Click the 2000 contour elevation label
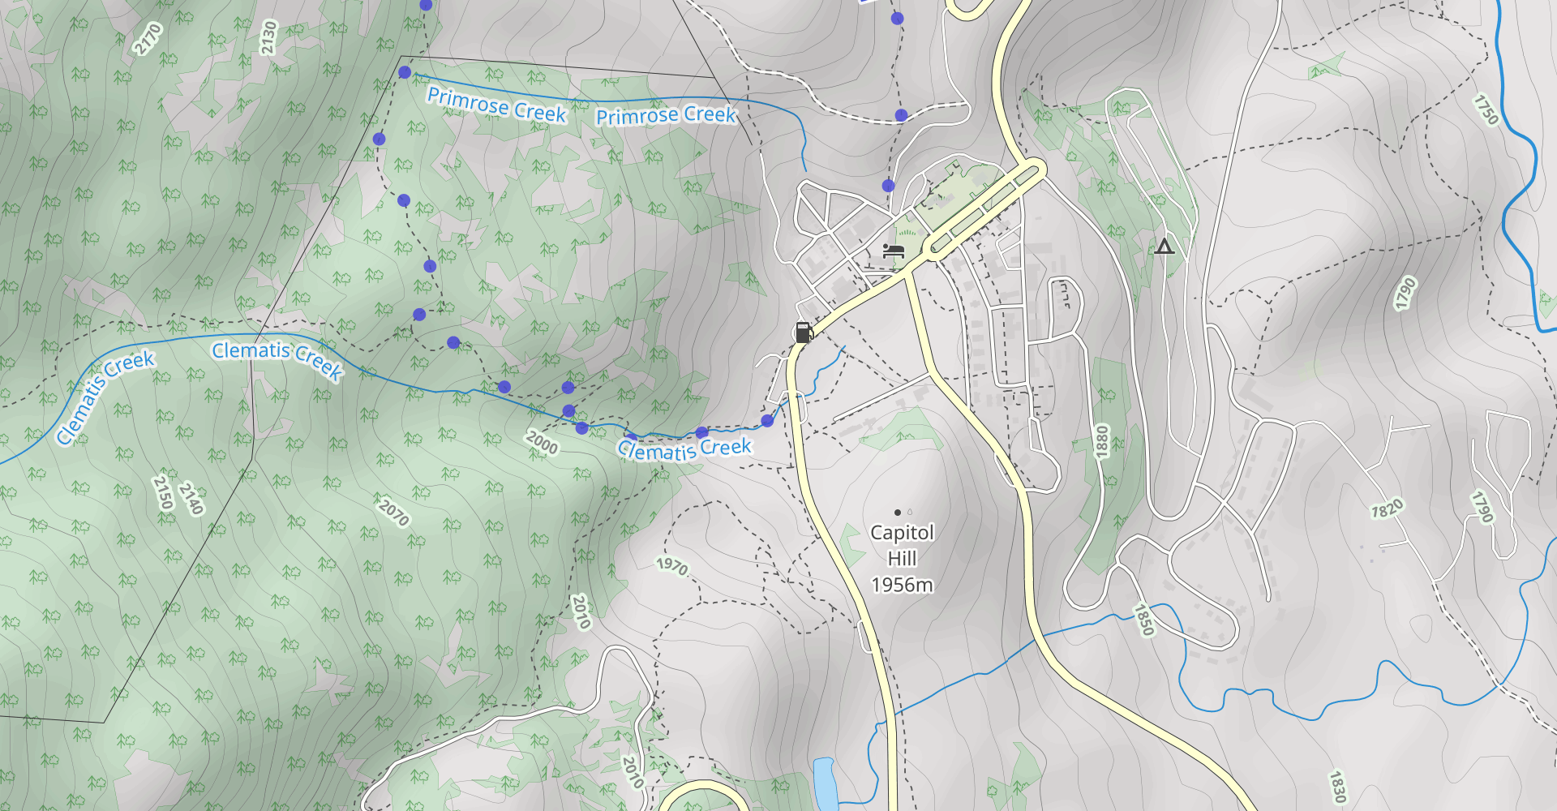This screenshot has width=1557, height=811. click(x=542, y=443)
